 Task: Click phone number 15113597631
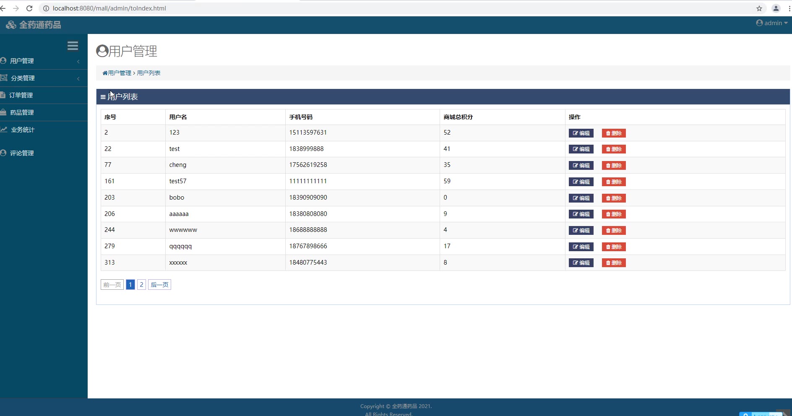308,133
